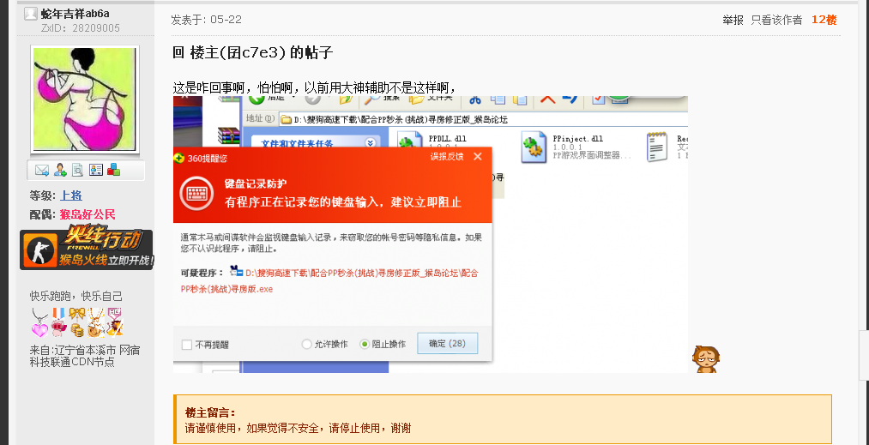Click the golden rabbit badge

pos(96,323)
